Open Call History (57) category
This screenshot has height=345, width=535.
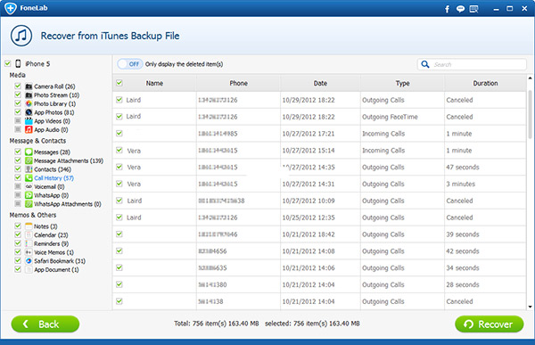pos(53,177)
